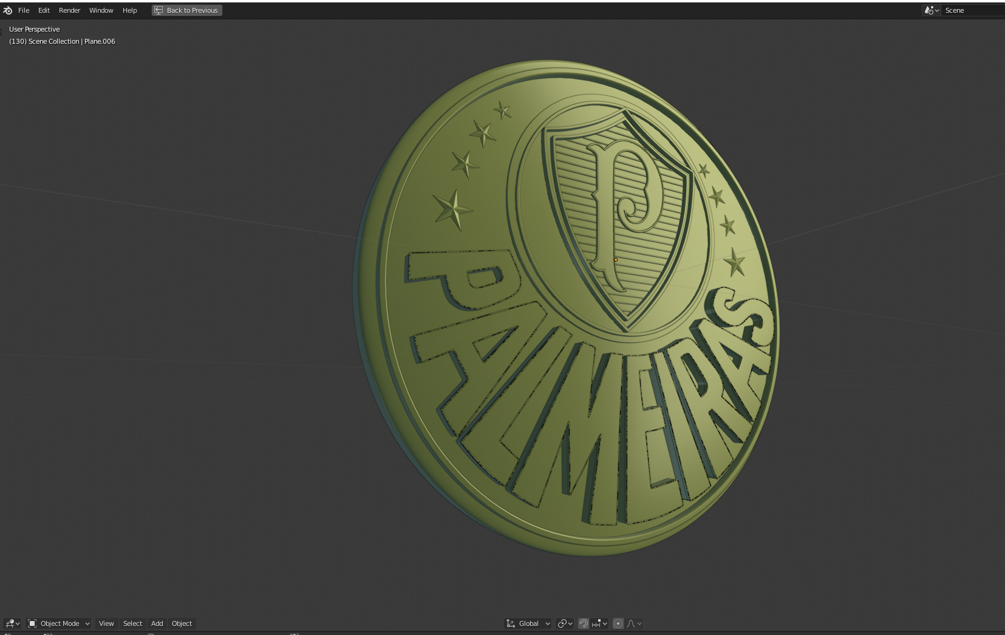1005x635 pixels.
Task: Open the viewport Select menu
Action: [x=132, y=623]
